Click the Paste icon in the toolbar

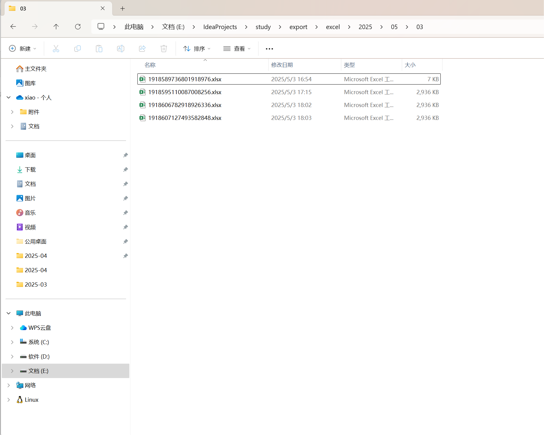coord(99,48)
